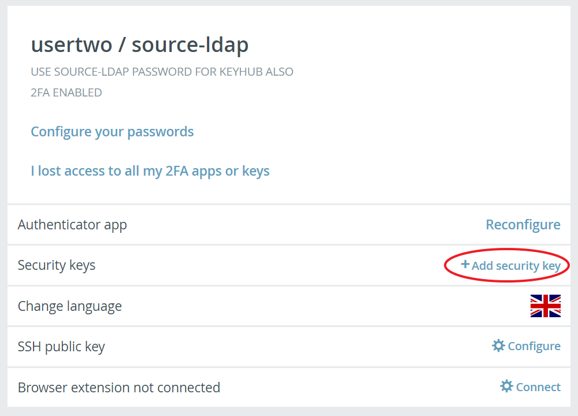Open the Configure your passwords link

click(112, 132)
